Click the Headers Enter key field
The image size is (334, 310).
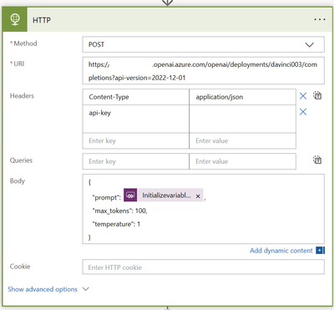tap(135, 141)
